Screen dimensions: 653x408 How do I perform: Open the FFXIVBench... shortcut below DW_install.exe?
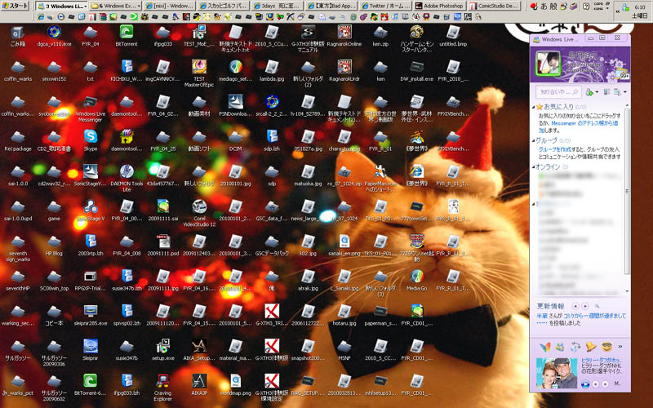pyautogui.click(x=453, y=106)
